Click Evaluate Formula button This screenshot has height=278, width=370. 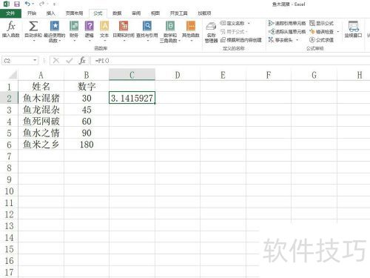click(x=322, y=40)
